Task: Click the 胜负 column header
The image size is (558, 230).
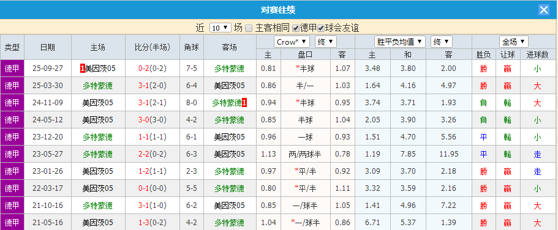Action: pyautogui.click(x=484, y=54)
